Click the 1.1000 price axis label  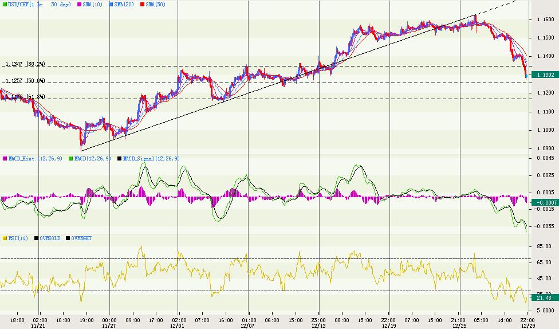point(545,130)
